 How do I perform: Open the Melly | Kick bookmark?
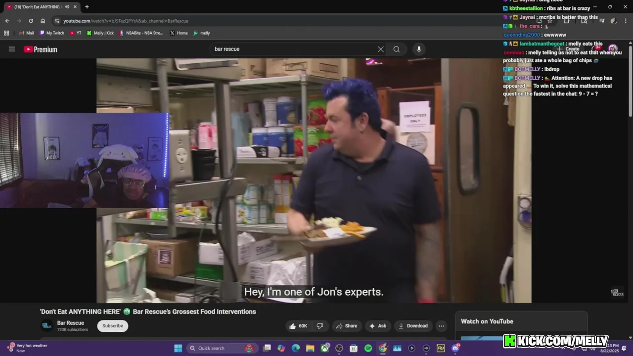[100, 33]
